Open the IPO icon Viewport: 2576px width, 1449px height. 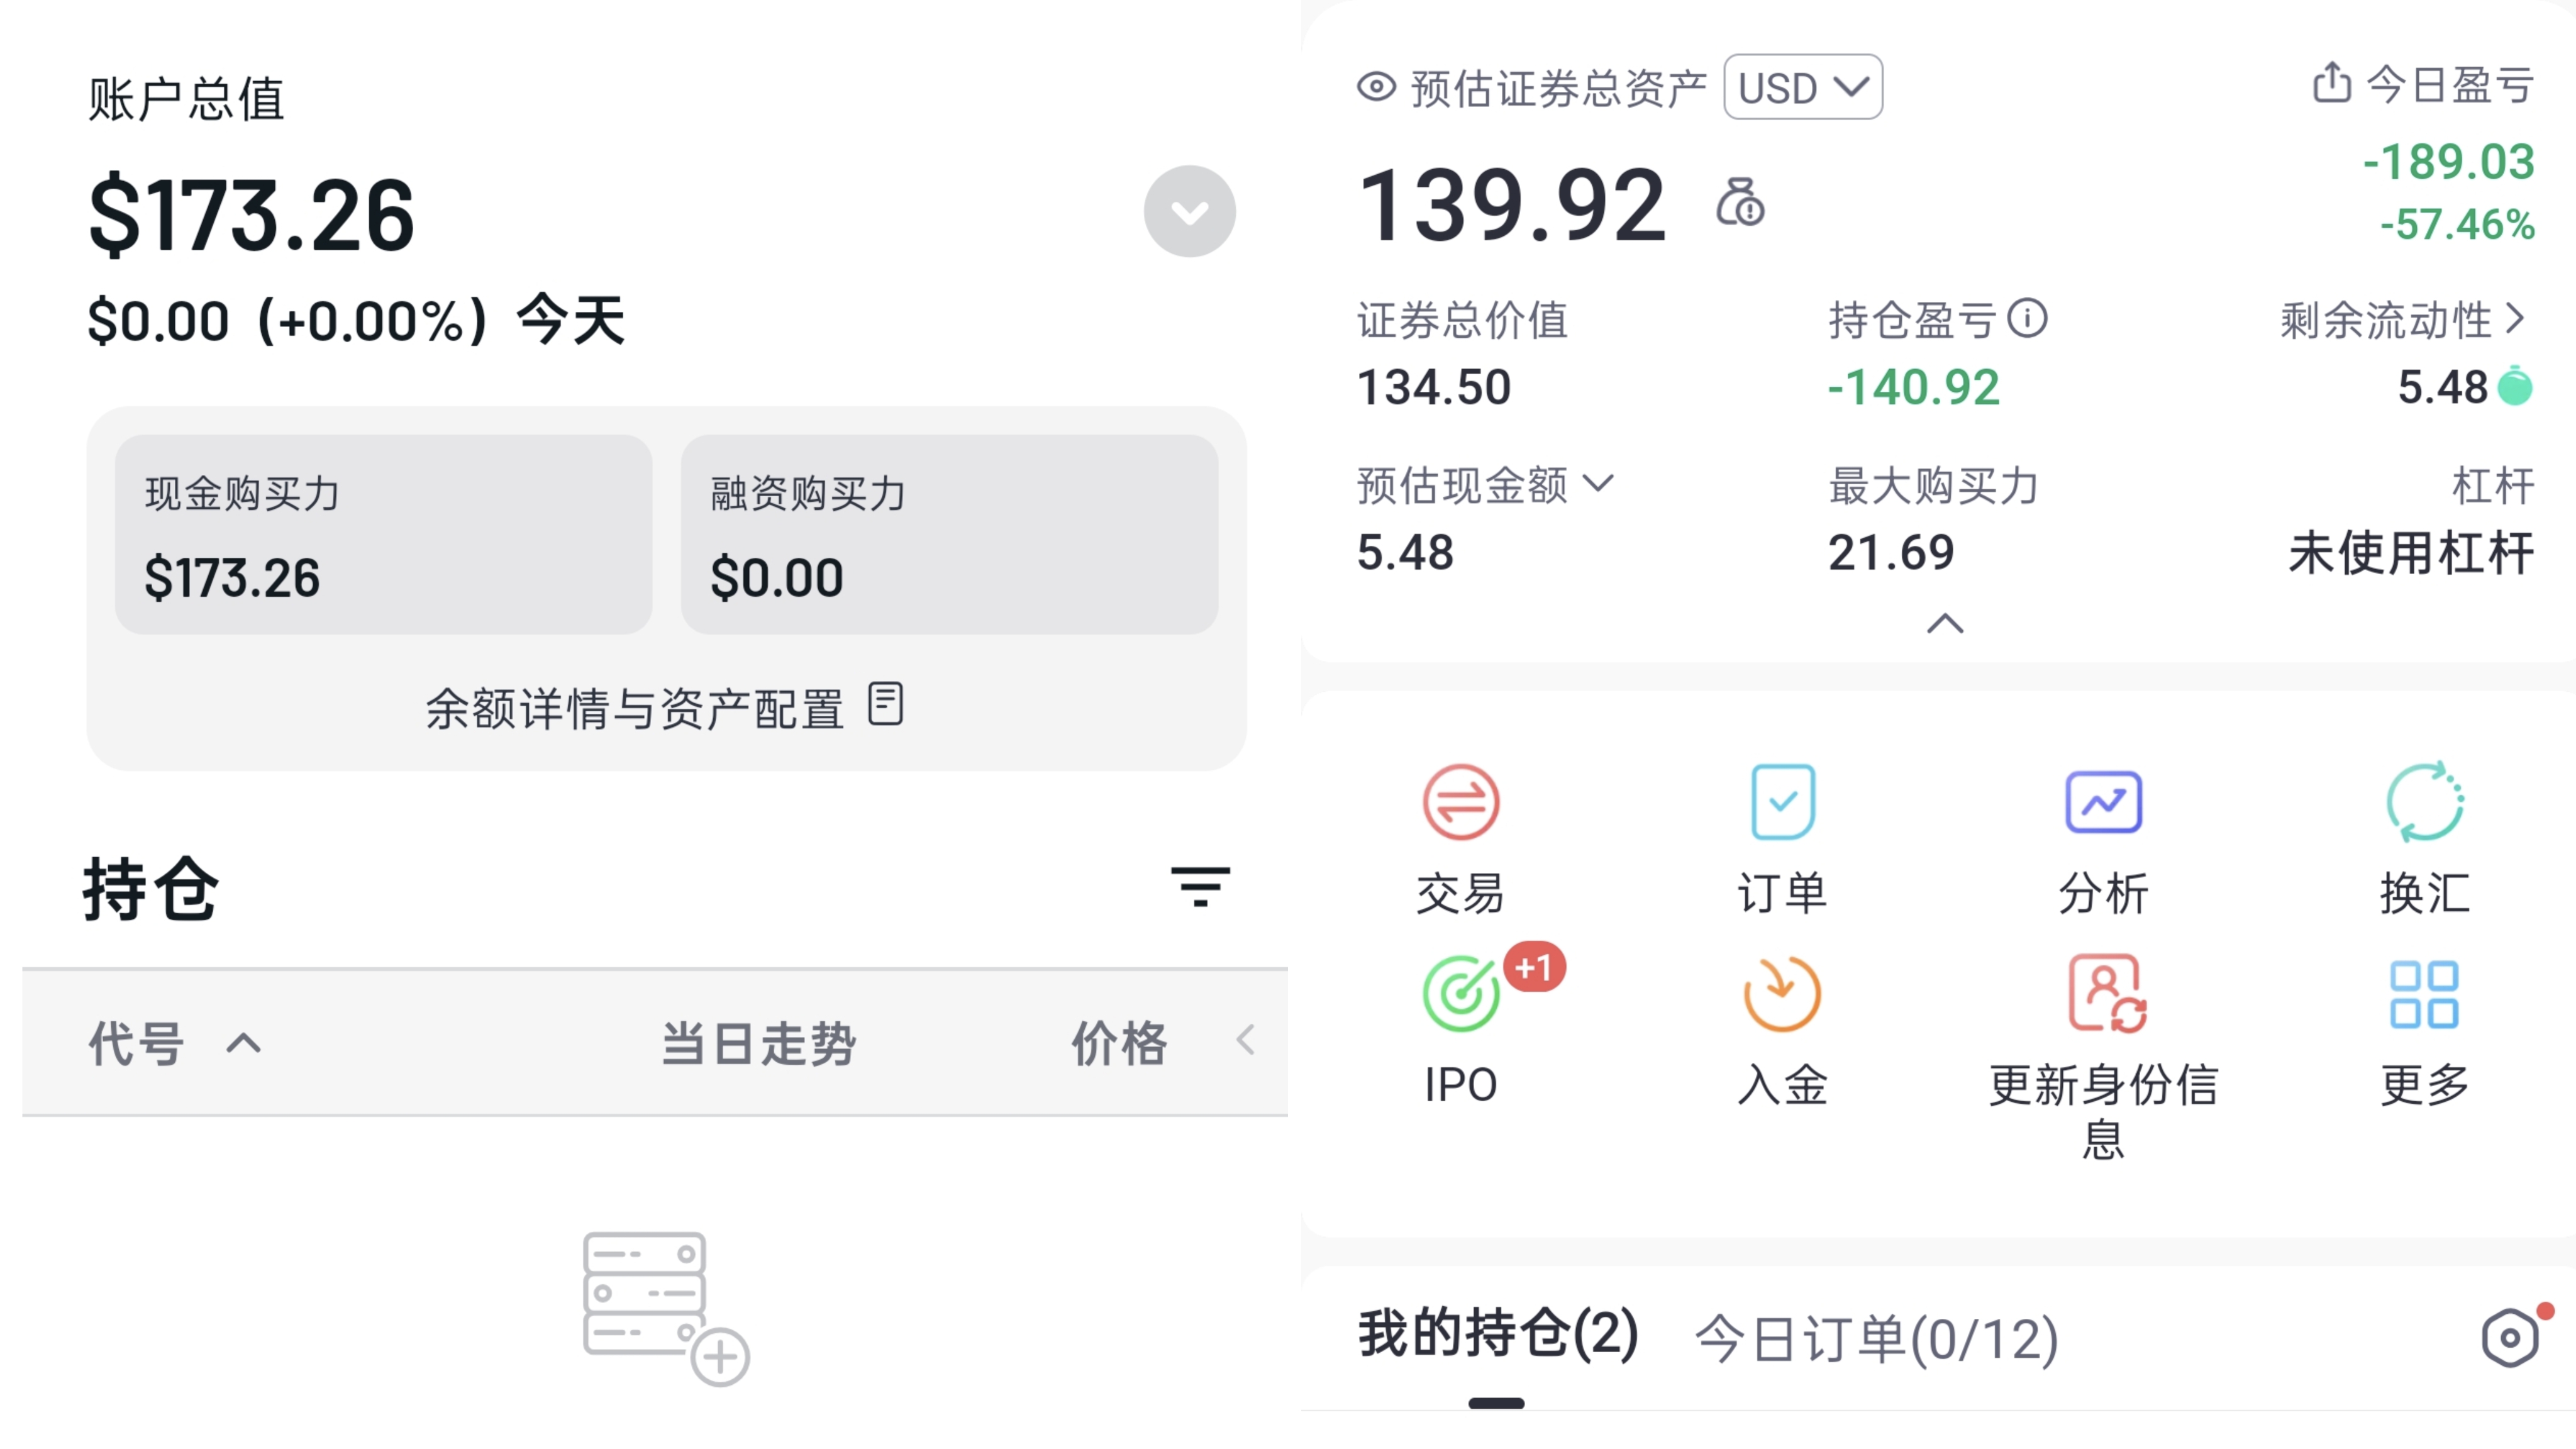pos(1460,993)
